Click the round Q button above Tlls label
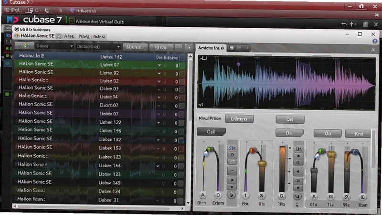 pos(282,196)
